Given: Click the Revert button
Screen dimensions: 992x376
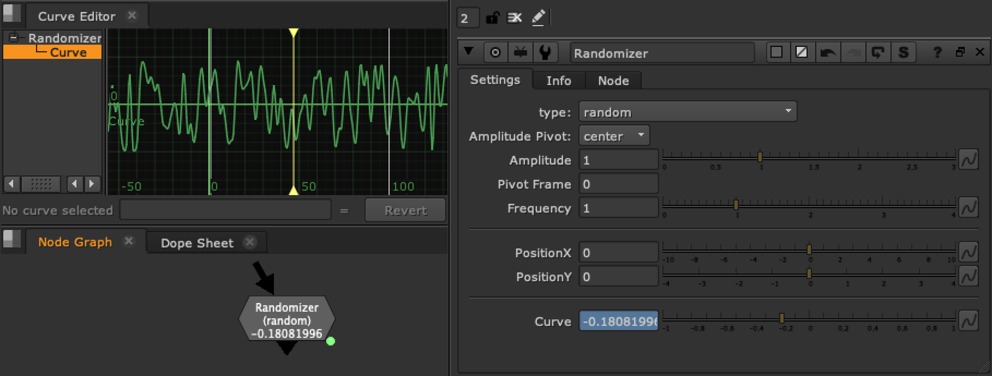Looking at the screenshot, I should (x=405, y=210).
